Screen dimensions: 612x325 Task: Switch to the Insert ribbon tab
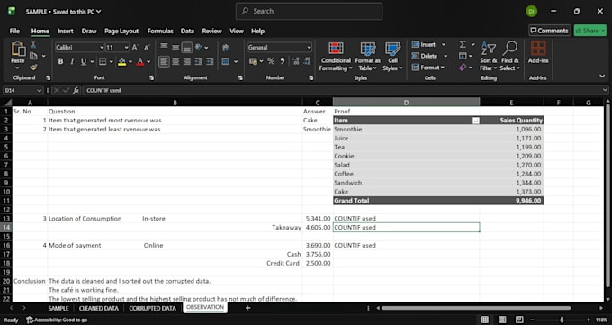click(65, 31)
